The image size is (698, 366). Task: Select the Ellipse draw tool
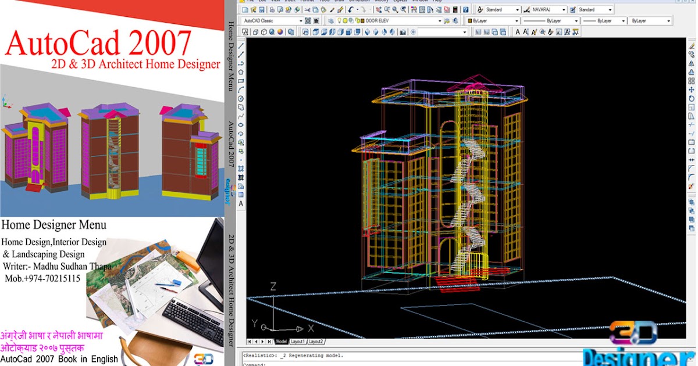(241, 124)
